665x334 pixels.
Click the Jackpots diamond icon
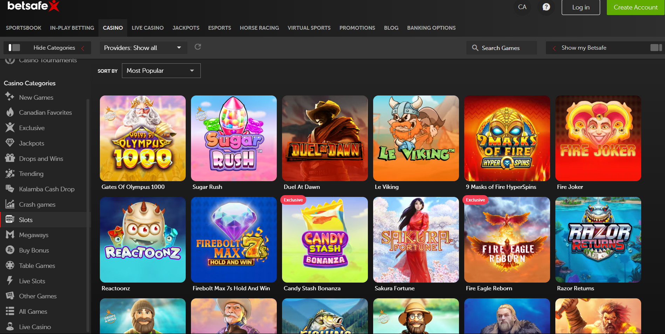[x=10, y=143]
